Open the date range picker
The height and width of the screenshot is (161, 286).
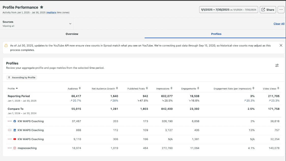(229, 10)
